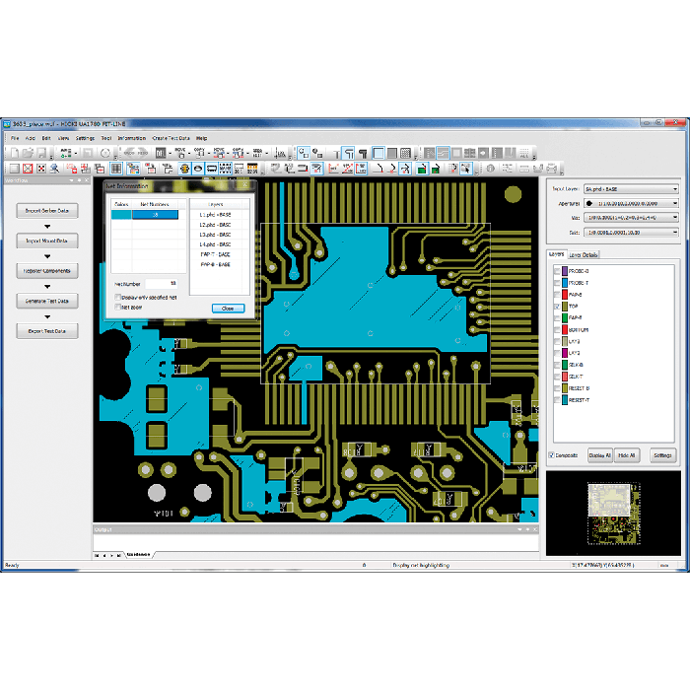Click the Net Number input field
The height and width of the screenshot is (690, 690).
click(x=160, y=283)
